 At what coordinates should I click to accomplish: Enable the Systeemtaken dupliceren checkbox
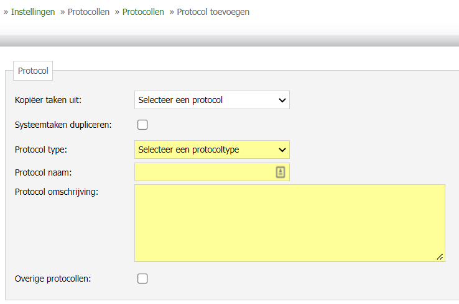pyautogui.click(x=142, y=125)
